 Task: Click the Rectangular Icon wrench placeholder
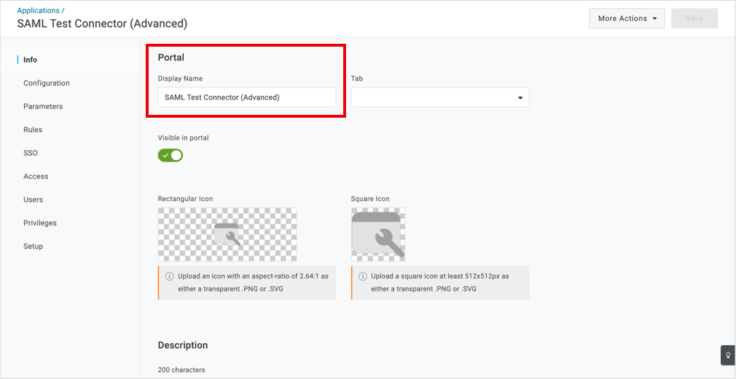pos(227,235)
